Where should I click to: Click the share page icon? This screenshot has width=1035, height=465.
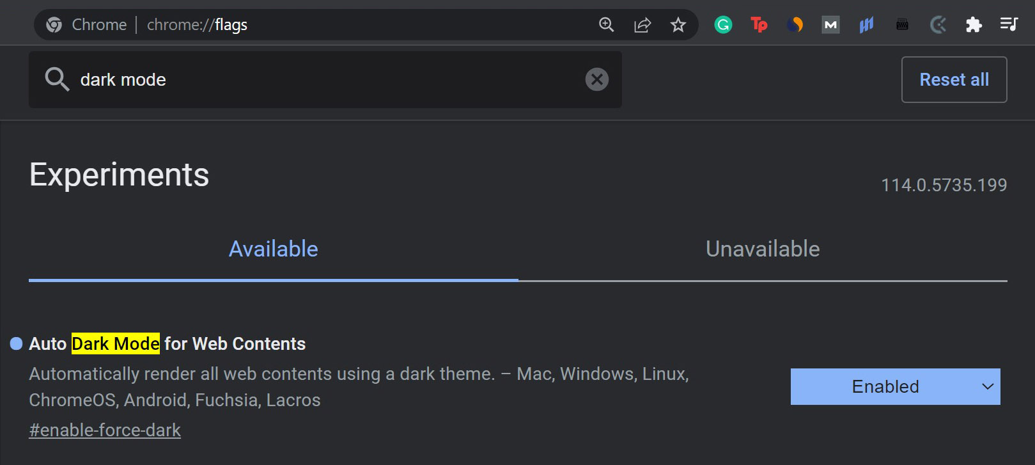click(642, 25)
